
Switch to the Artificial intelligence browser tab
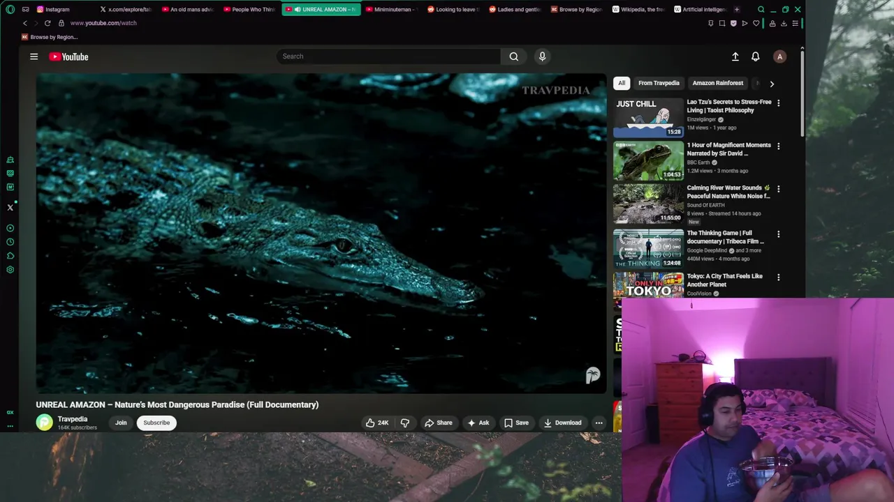(701, 9)
